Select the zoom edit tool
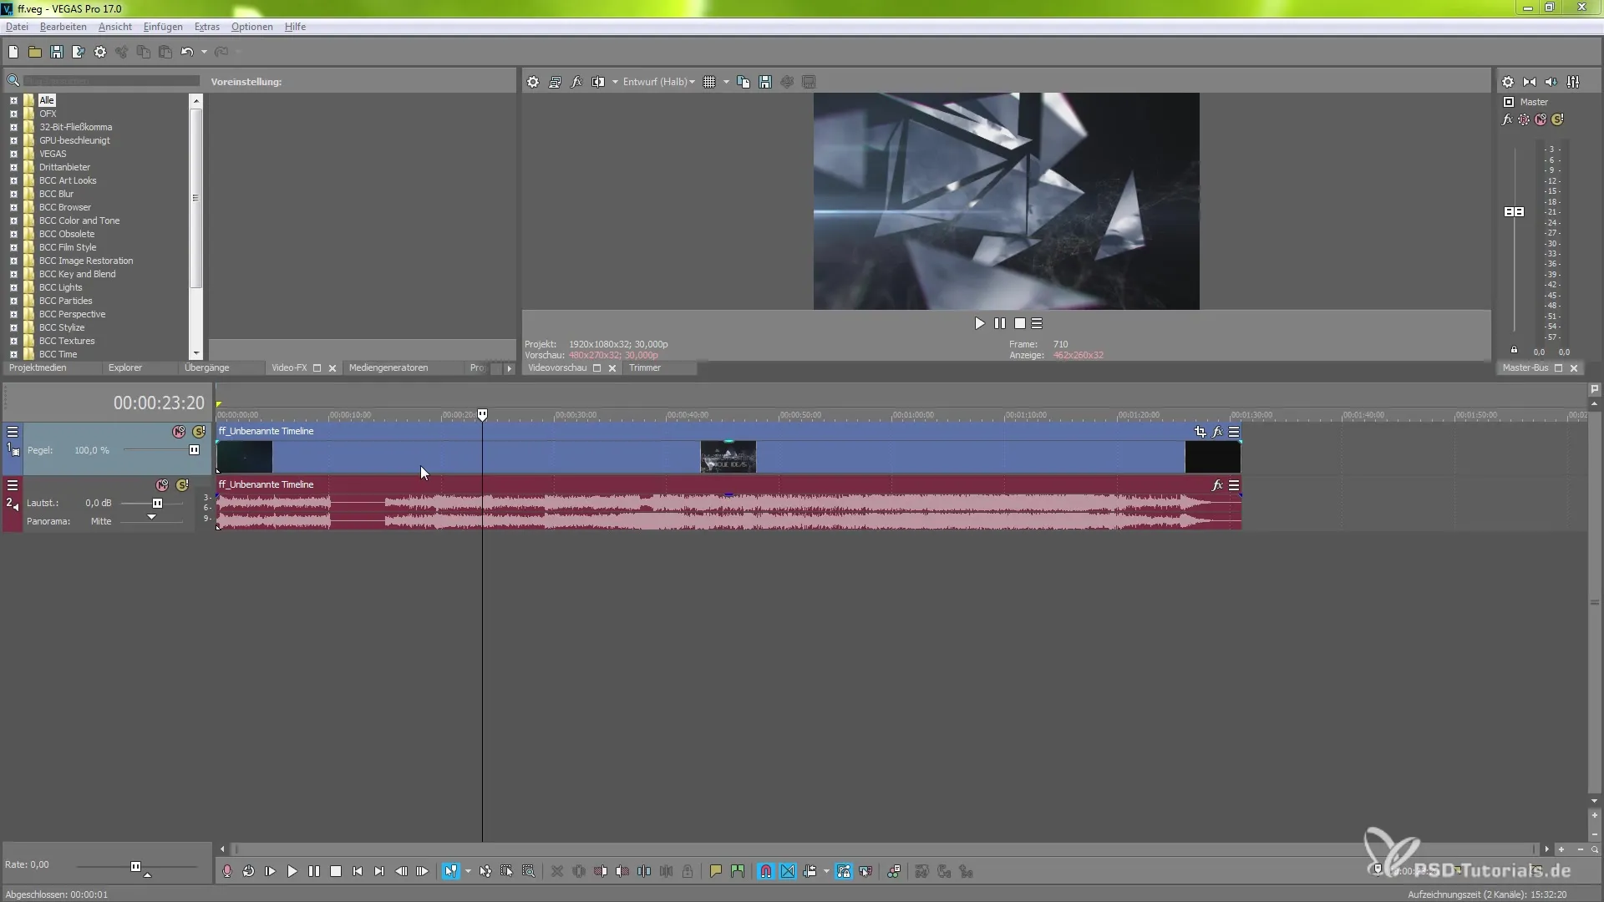This screenshot has height=902, width=1604. coord(529,871)
